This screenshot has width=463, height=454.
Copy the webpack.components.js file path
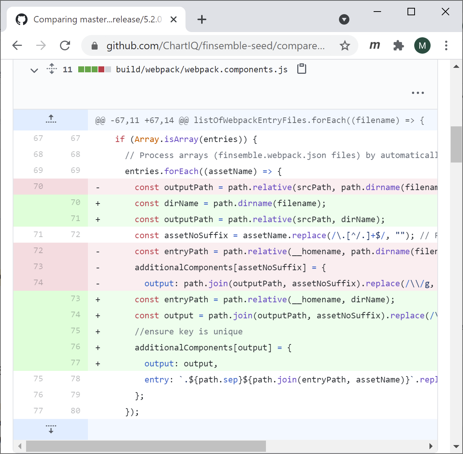pyautogui.click(x=302, y=69)
